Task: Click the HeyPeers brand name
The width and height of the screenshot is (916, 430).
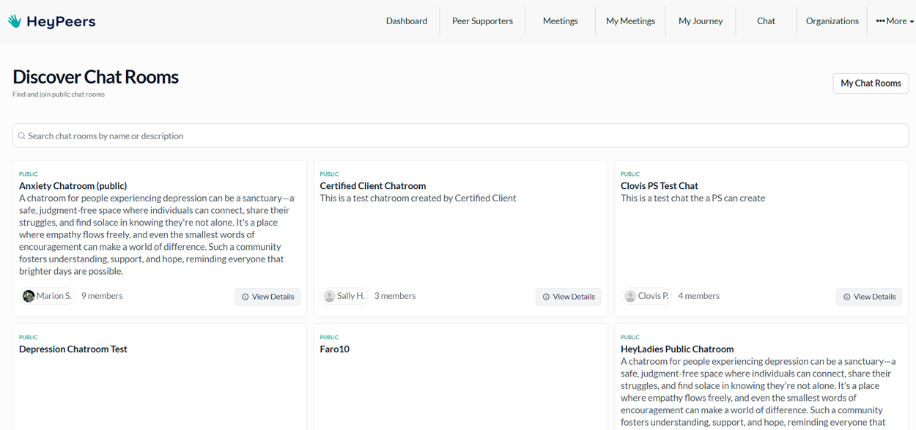Action: [61, 21]
